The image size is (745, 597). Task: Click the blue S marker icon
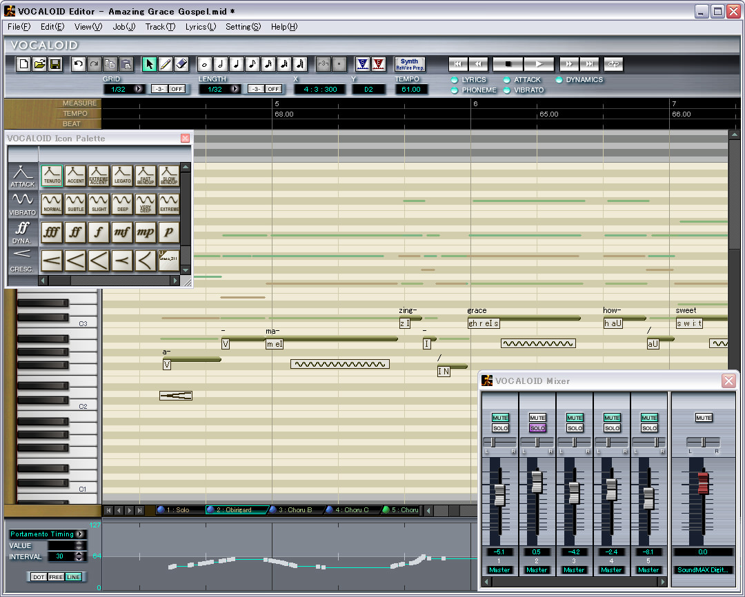363,64
